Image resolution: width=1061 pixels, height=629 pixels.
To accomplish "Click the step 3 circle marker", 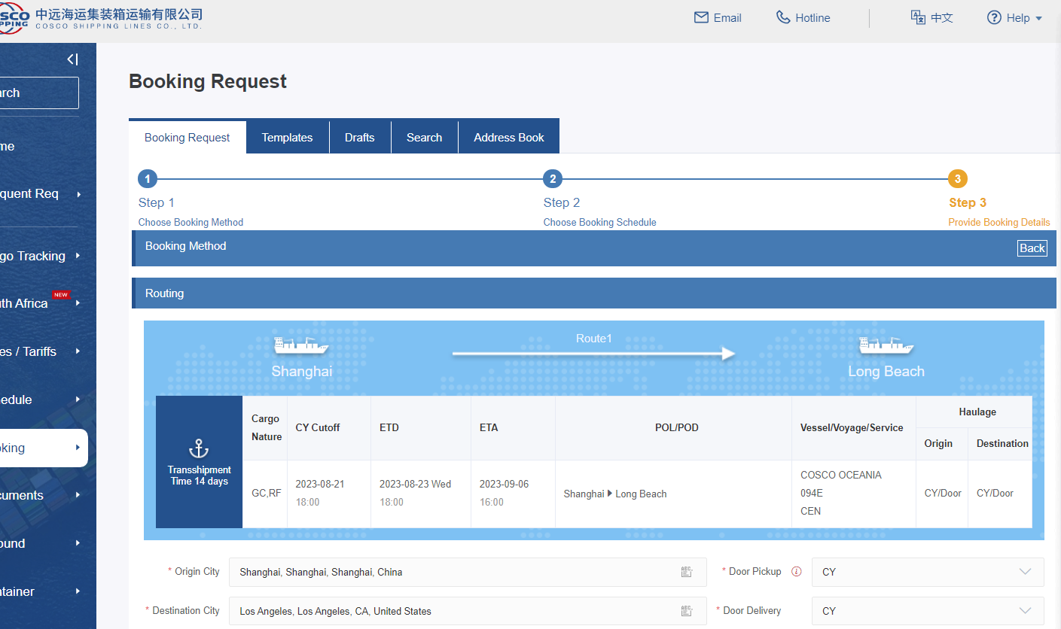I will 958,179.
